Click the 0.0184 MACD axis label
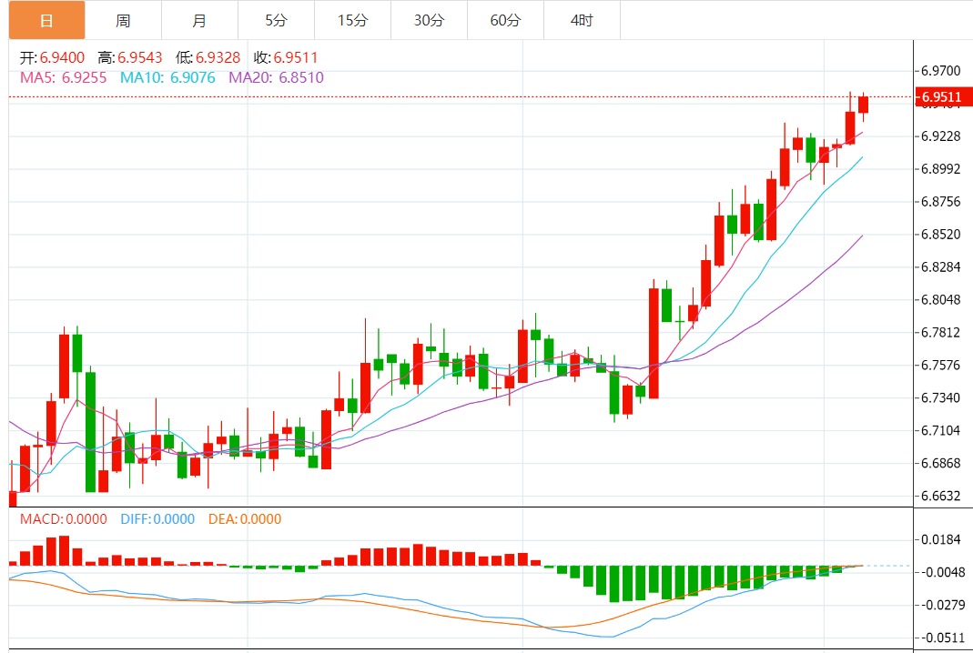 [941, 539]
